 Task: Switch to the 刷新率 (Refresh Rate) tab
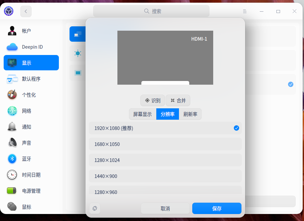click(190, 114)
